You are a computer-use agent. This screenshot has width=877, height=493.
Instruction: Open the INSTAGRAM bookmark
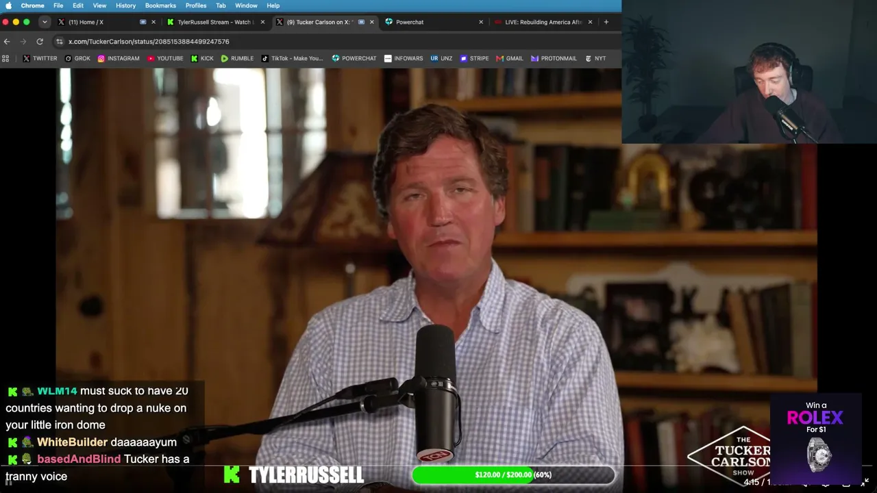119,58
